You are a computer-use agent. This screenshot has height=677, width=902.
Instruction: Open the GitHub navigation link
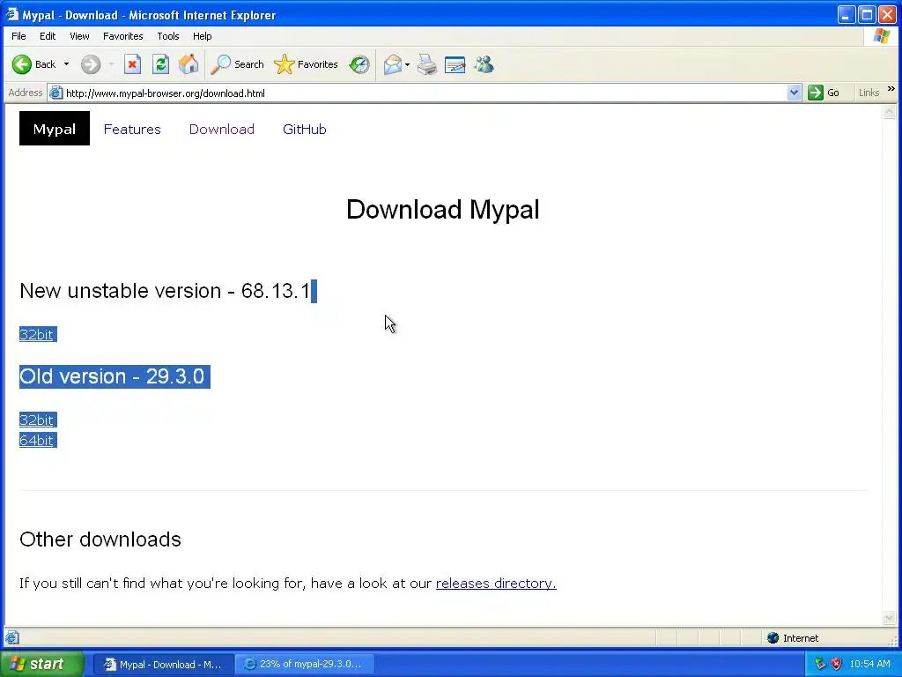click(x=304, y=130)
